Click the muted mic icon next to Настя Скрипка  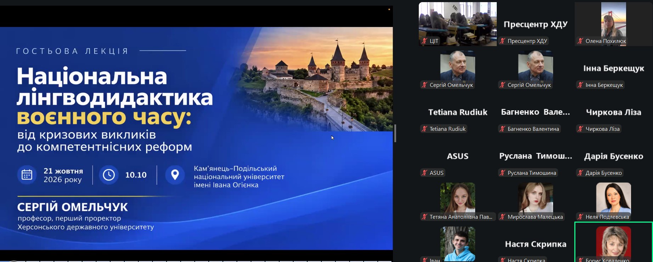click(x=502, y=260)
